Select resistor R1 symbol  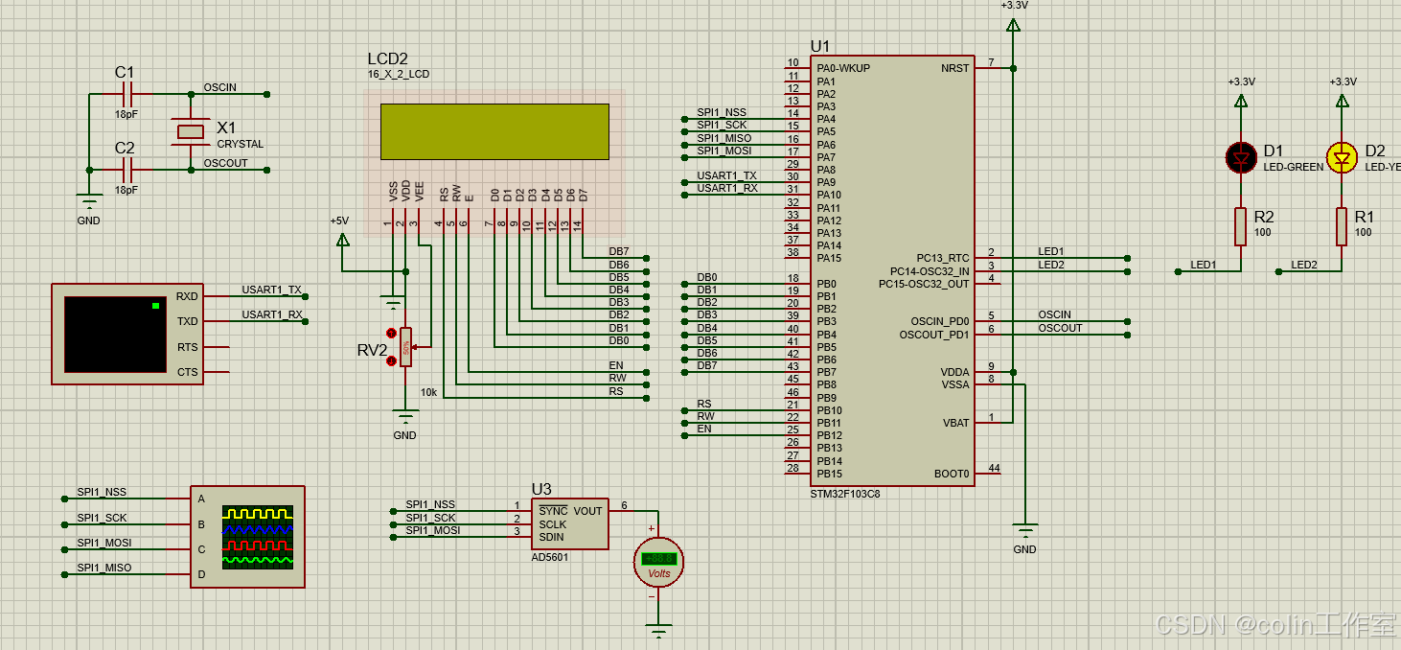coord(1342,227)
